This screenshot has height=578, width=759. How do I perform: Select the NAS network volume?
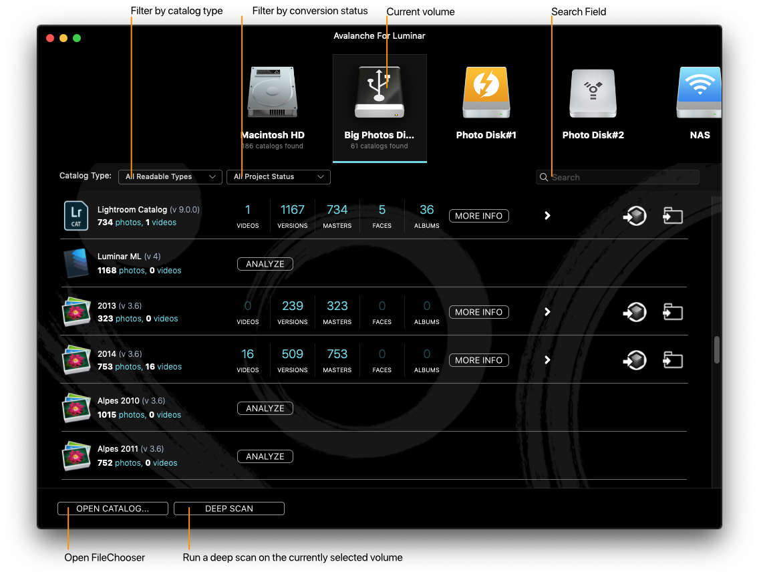[699, 92]
